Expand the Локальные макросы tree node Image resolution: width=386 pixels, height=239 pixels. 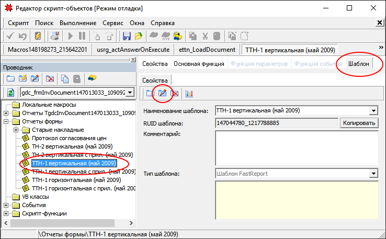coord(6,105)
